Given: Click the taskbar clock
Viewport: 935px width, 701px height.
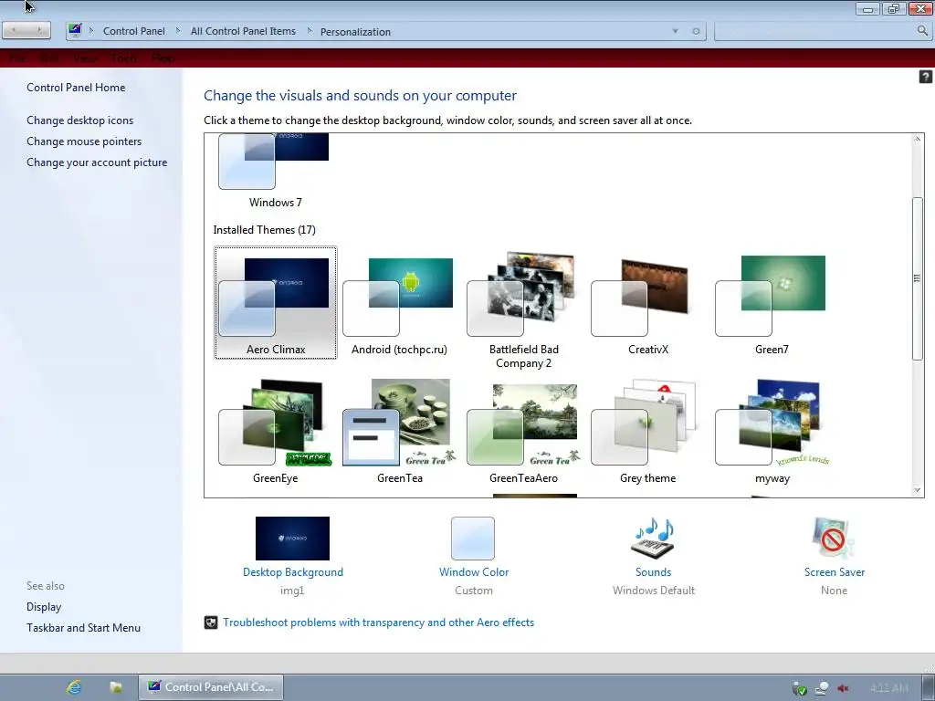Looking at the screenshot, I should (889, 688).
